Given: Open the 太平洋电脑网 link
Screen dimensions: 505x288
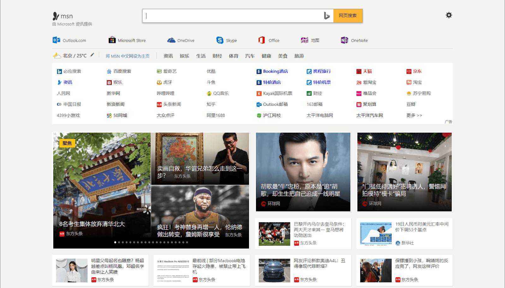Looking at the screenshot, I should [x=320, y=115].
